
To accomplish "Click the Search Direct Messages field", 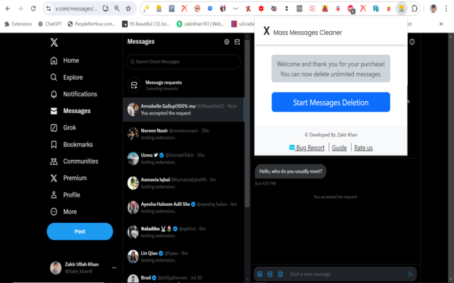I will point(183,62).
